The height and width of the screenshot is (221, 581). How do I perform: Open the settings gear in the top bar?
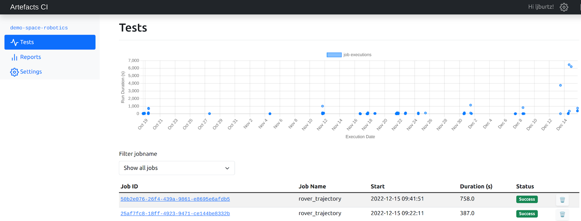click(564, 7)
